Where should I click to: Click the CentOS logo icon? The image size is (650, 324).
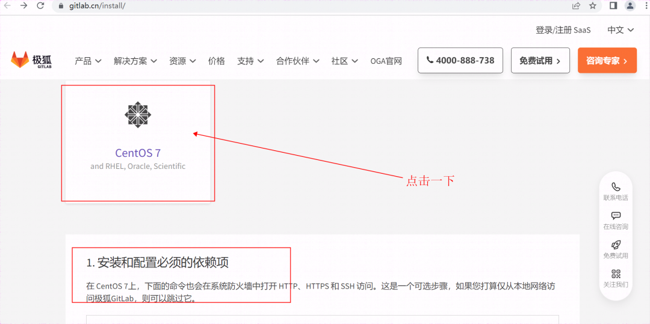pyautogui.click(x=138, y=114)
